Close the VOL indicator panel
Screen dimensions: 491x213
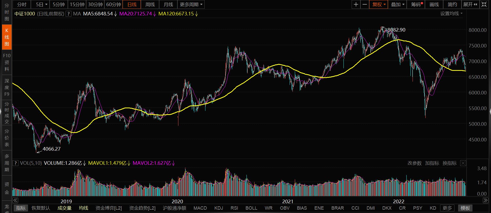[x=463, y=163]
